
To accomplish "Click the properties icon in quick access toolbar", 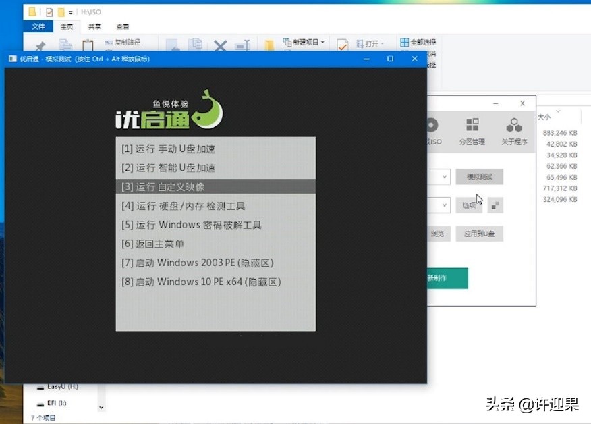I will click(x=49, y=12).
